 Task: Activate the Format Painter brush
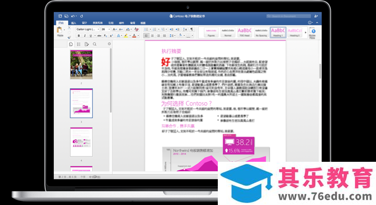69,37
